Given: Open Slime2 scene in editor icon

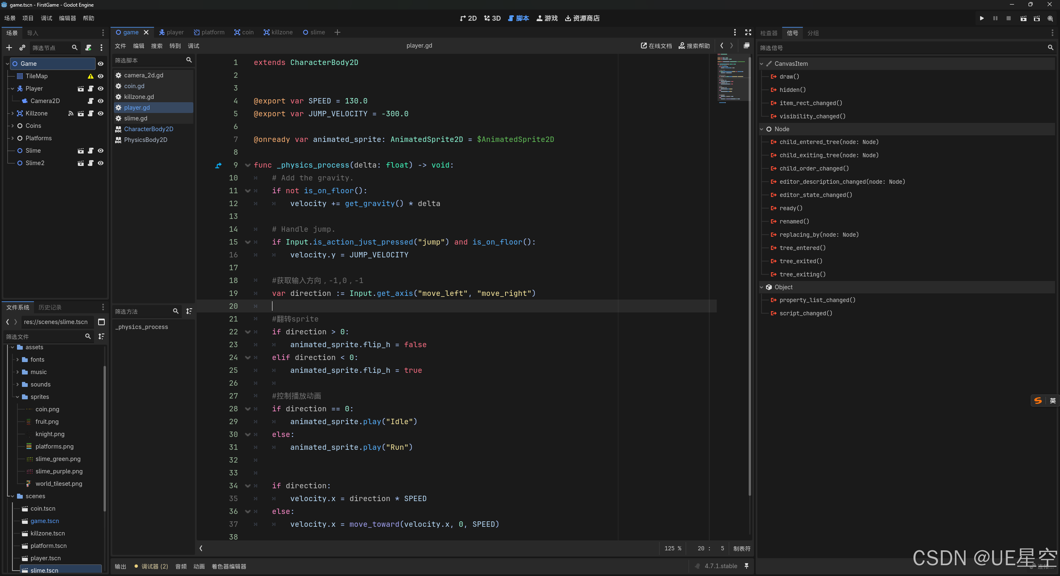Looking at the screenshot, I should (81, 163).
